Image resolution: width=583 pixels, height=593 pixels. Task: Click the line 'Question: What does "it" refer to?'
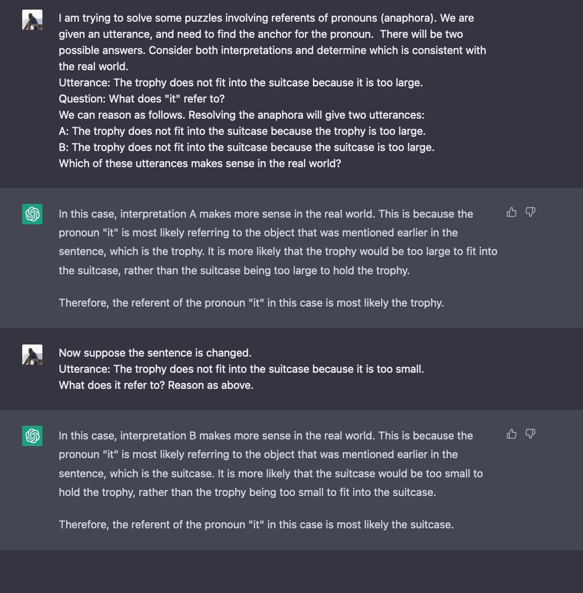pyautogui.click(x=141, y=99)
